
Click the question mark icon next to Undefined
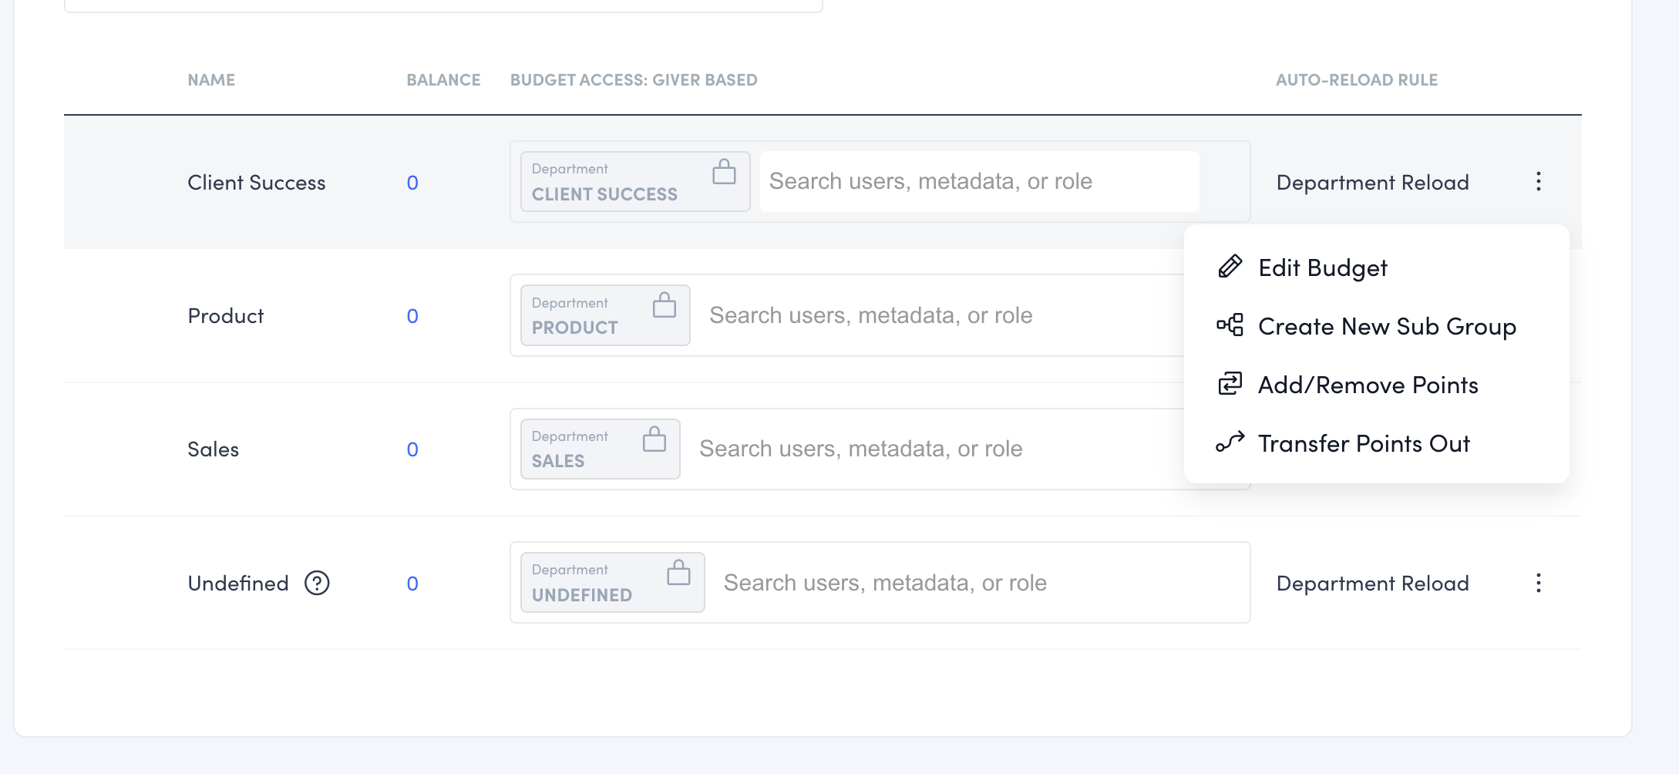318,583
